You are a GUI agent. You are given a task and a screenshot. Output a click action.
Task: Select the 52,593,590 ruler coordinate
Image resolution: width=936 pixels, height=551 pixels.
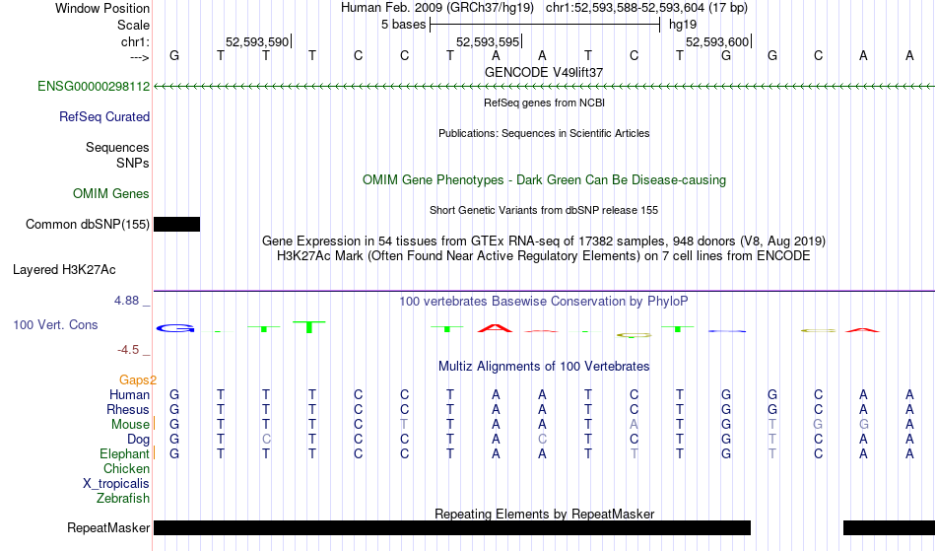257,41
